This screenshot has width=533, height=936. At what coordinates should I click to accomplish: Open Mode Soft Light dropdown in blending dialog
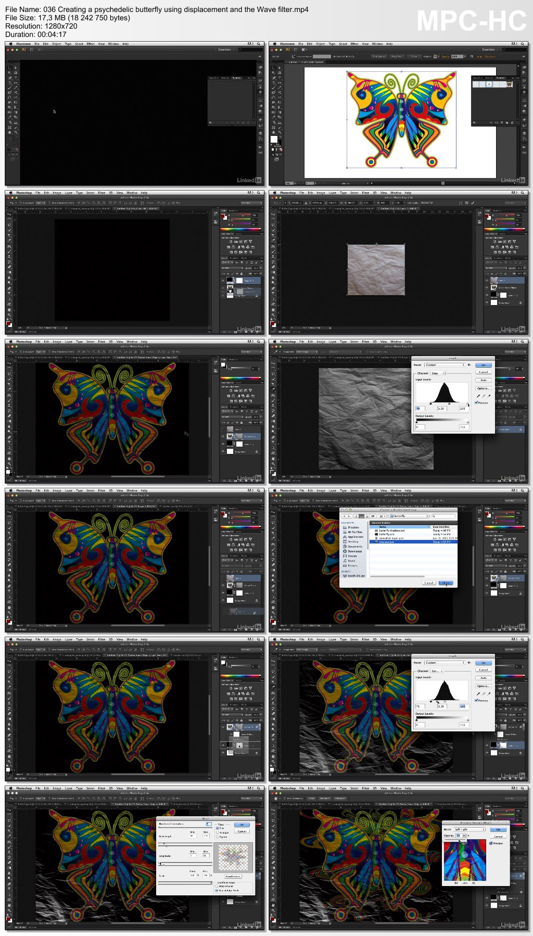(x=469, y=829)
